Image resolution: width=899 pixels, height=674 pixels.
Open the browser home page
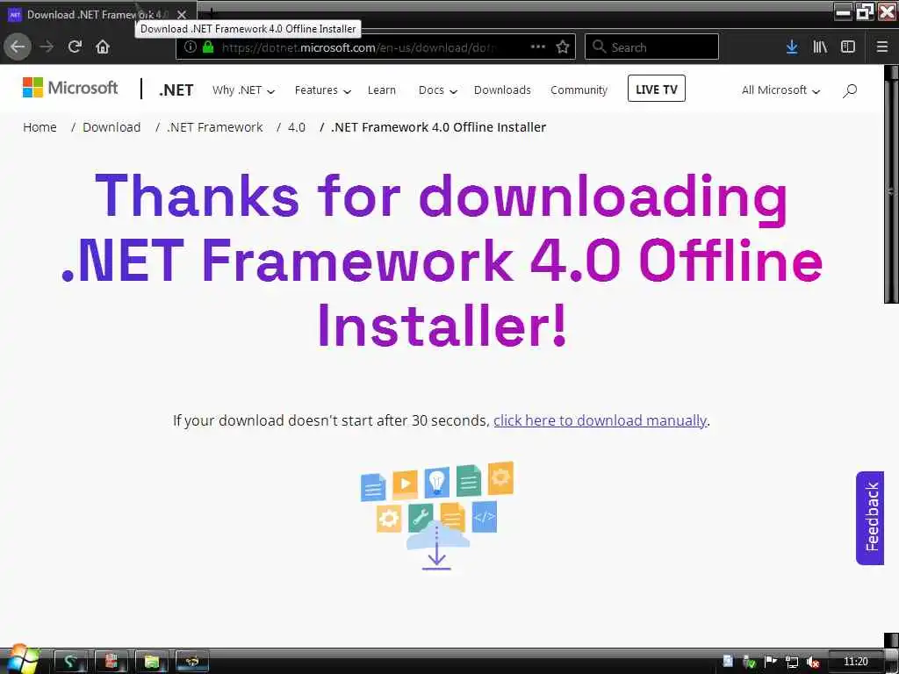pyautogui.click(x=103, y=47)
